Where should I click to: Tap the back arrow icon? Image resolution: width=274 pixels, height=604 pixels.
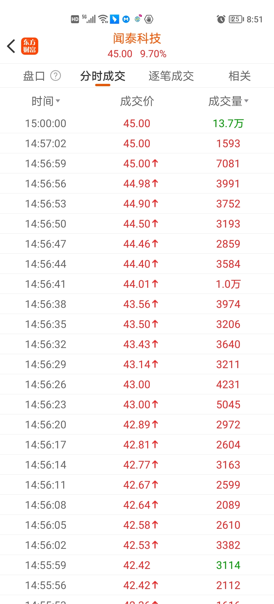(x=11, y=46)
